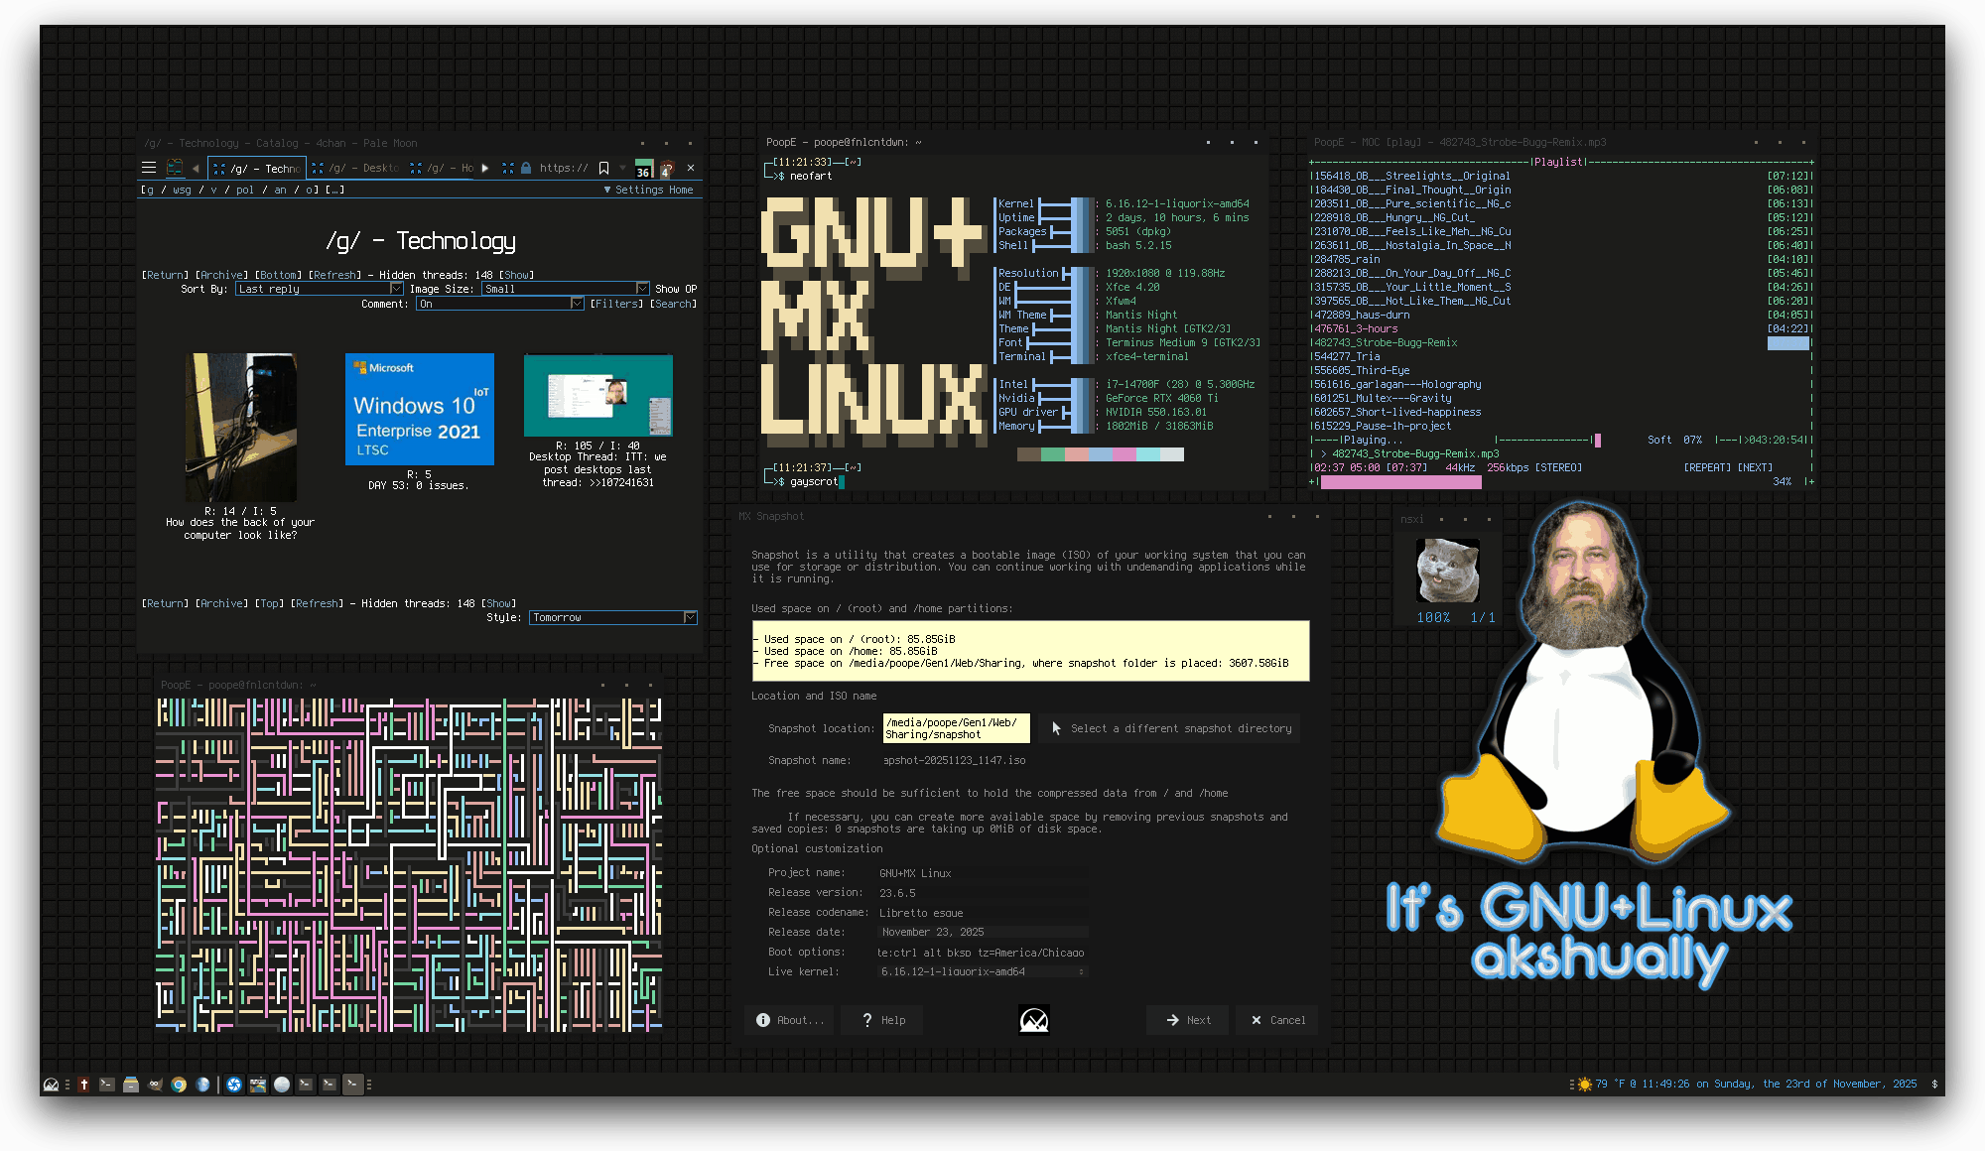Viewport: 1985px width, 1151px height.
Task: Click Next in the MX Snapshot wizard
Action: click(x=1187, y=1020)
